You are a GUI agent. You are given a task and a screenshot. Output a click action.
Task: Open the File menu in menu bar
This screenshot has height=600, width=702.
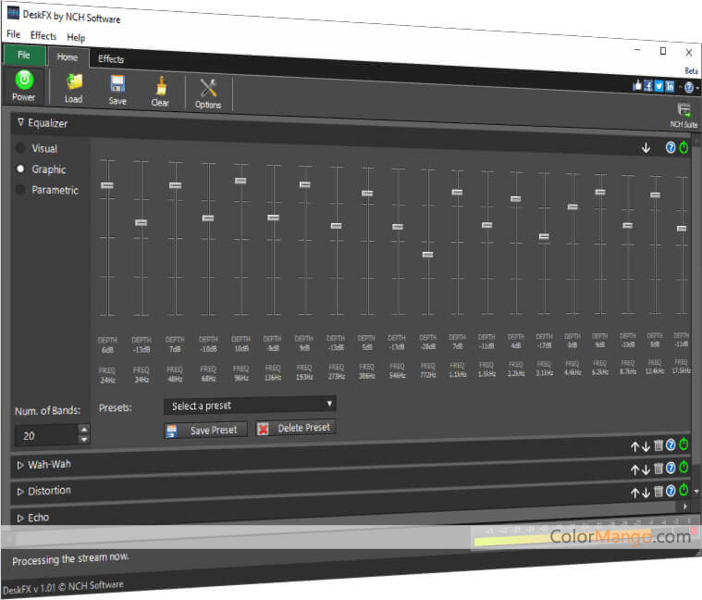pyautogui.click(x=14, y=34)
